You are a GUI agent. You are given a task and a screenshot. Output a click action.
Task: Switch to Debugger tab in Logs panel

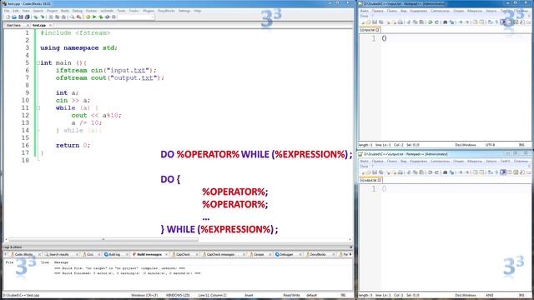(286, 254)
